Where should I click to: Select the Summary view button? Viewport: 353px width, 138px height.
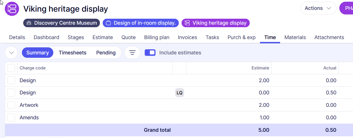pyautogui.click(x=37, y=53)
